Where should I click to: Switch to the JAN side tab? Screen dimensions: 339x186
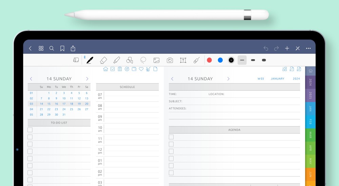pyautogui.click(x=310, y=109)
